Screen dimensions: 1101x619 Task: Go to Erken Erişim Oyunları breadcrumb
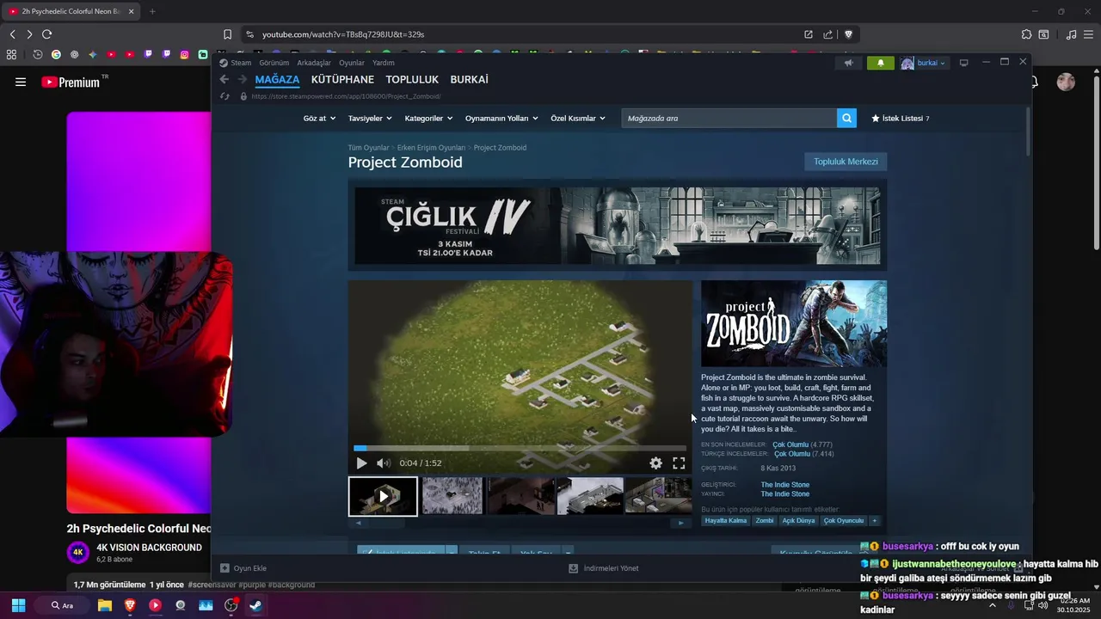[431, 148]
